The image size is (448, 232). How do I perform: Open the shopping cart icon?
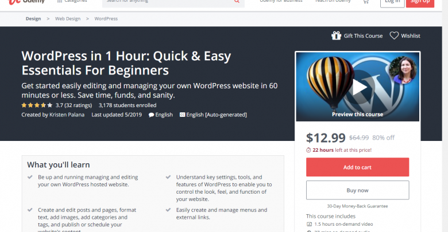[366, 2]
